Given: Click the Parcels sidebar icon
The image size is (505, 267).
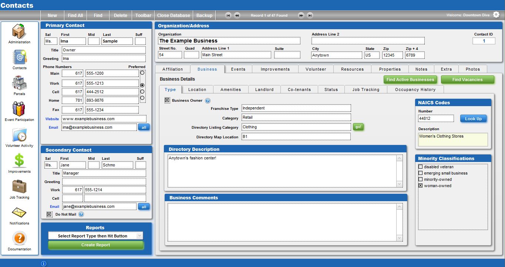Looking at the screenshot, I should 19,83.
